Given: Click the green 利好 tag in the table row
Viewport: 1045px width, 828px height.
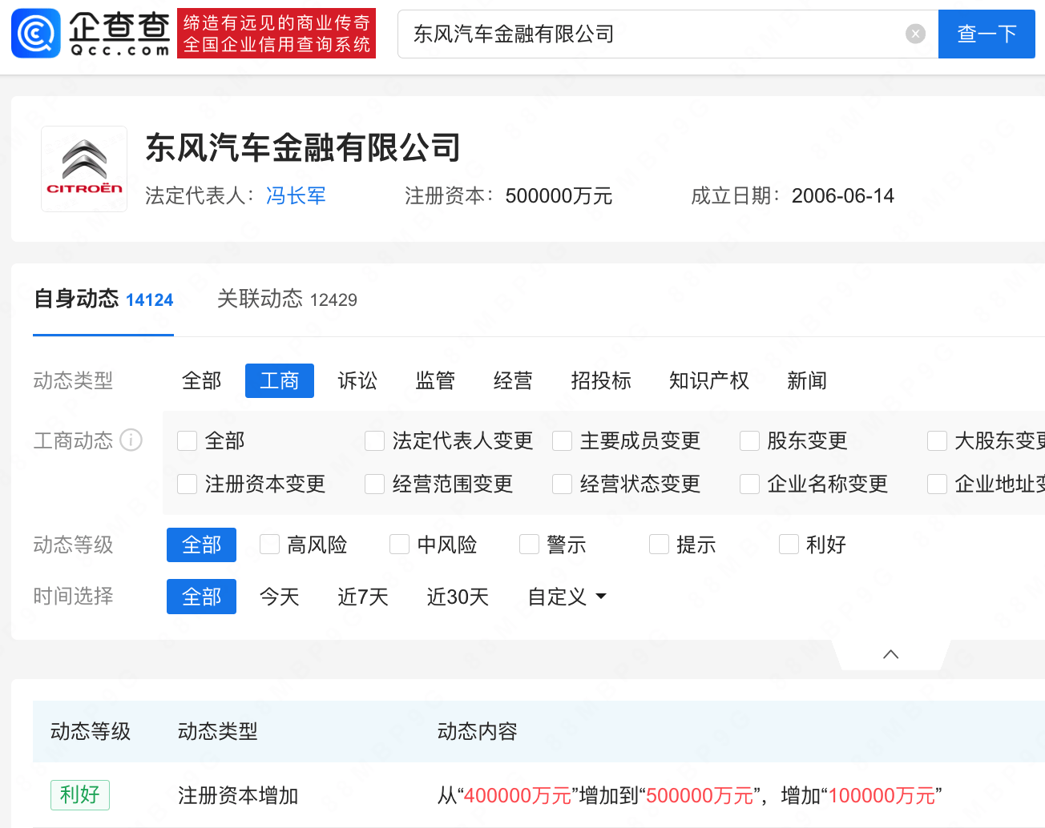Looking at the screenshot, I should coord(79,795).
